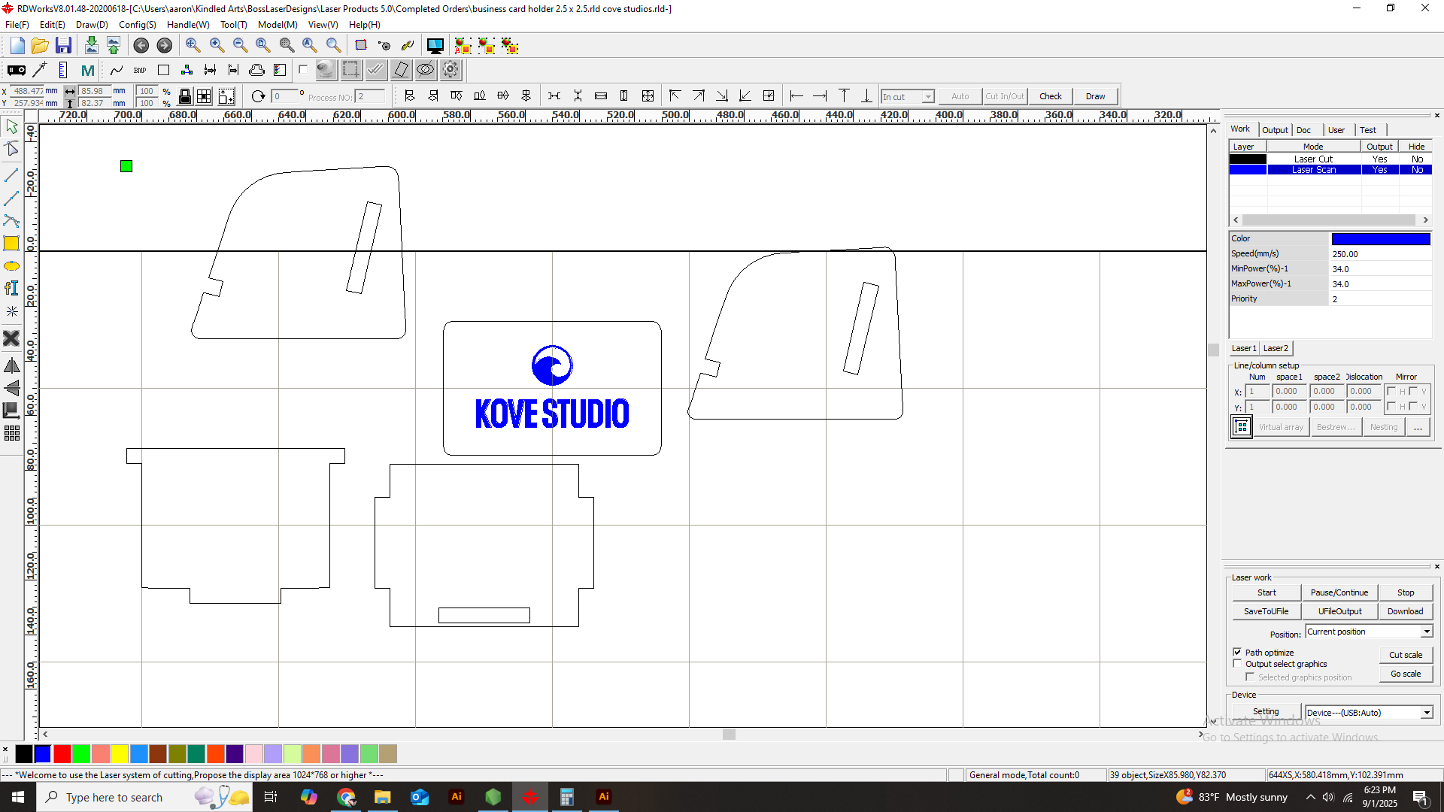Switch to the Laser2 tab
The image size is (1444, 812).
pos(1276,348)
